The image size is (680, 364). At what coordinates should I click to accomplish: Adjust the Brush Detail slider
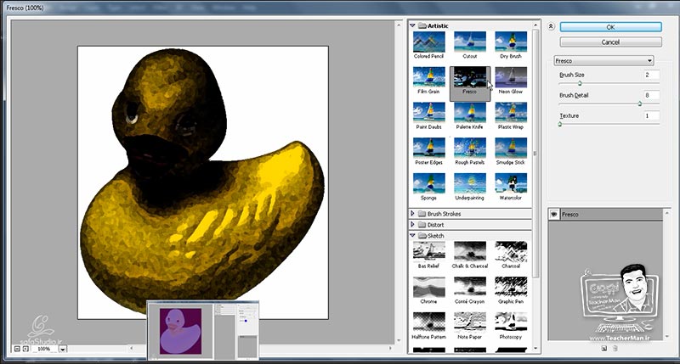coord(640,104)
